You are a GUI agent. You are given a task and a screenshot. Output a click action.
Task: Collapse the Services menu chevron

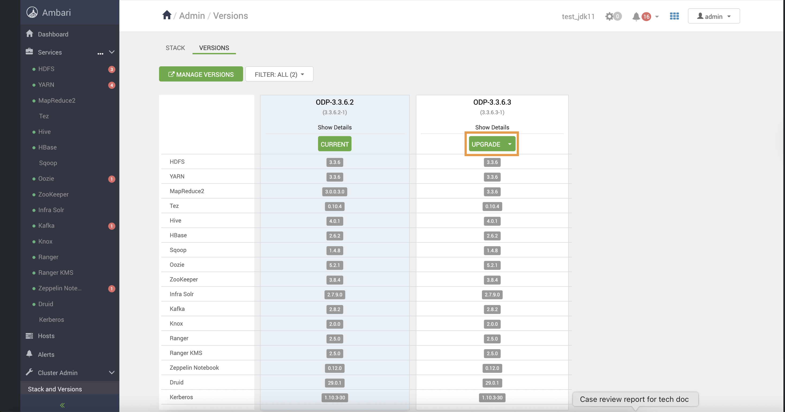click(x=112, y=52)
